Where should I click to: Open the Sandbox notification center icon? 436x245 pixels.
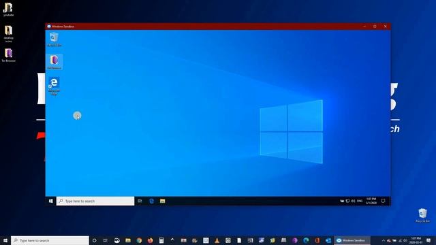pyautogui.click(x=383, y=201)
